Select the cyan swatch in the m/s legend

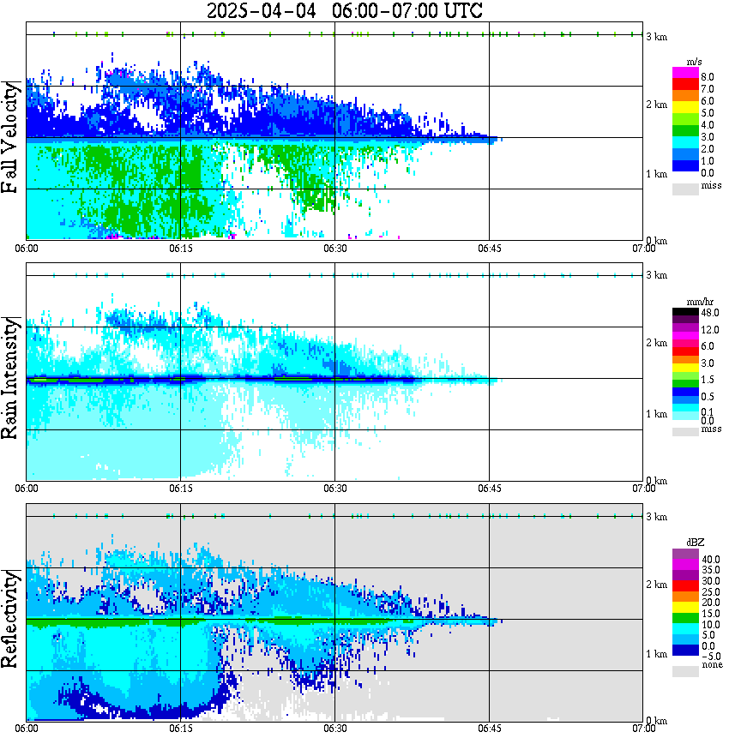685,142
